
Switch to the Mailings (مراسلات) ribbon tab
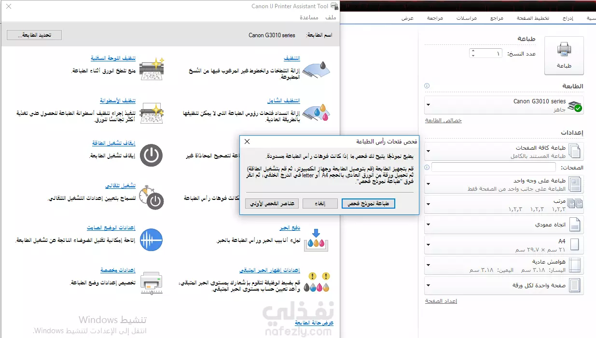[467, 18]
